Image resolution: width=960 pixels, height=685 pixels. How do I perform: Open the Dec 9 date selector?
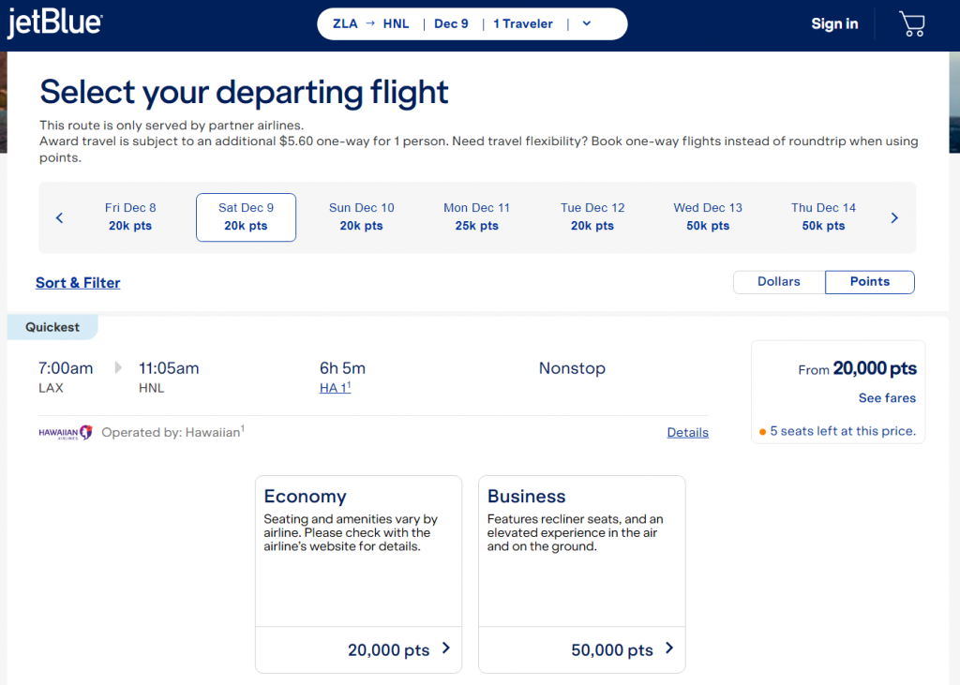click(451, 23)
